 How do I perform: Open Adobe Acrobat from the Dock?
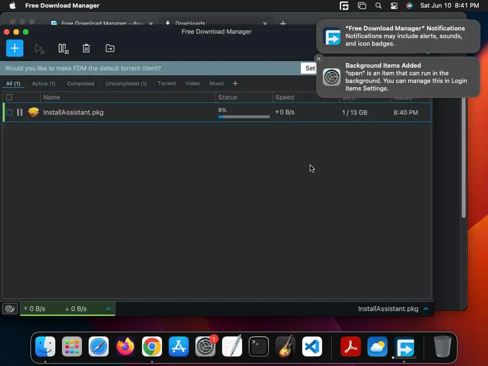[351, 346]
